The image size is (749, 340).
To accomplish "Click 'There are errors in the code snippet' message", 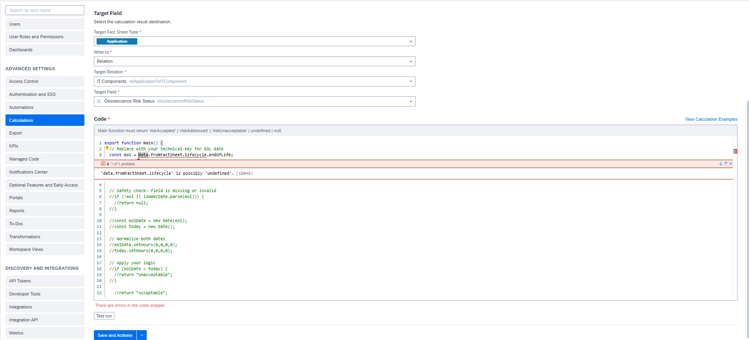I will [130, 306].
